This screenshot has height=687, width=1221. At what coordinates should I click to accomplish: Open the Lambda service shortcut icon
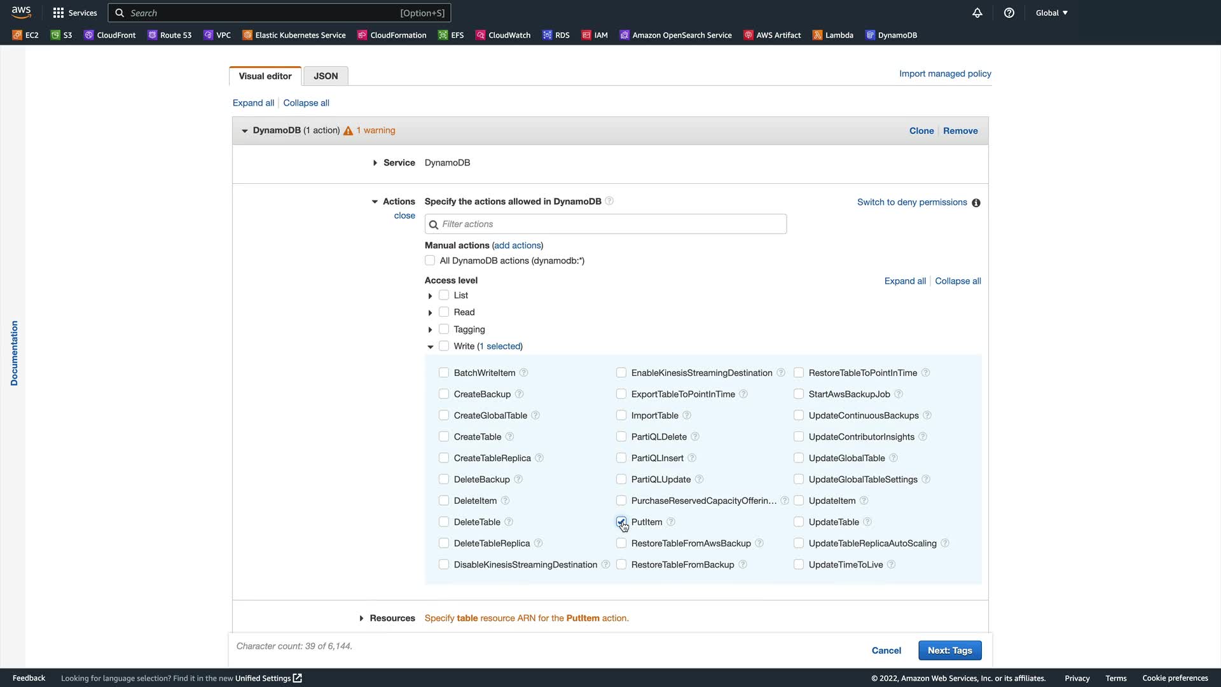(x=817, y=35)
